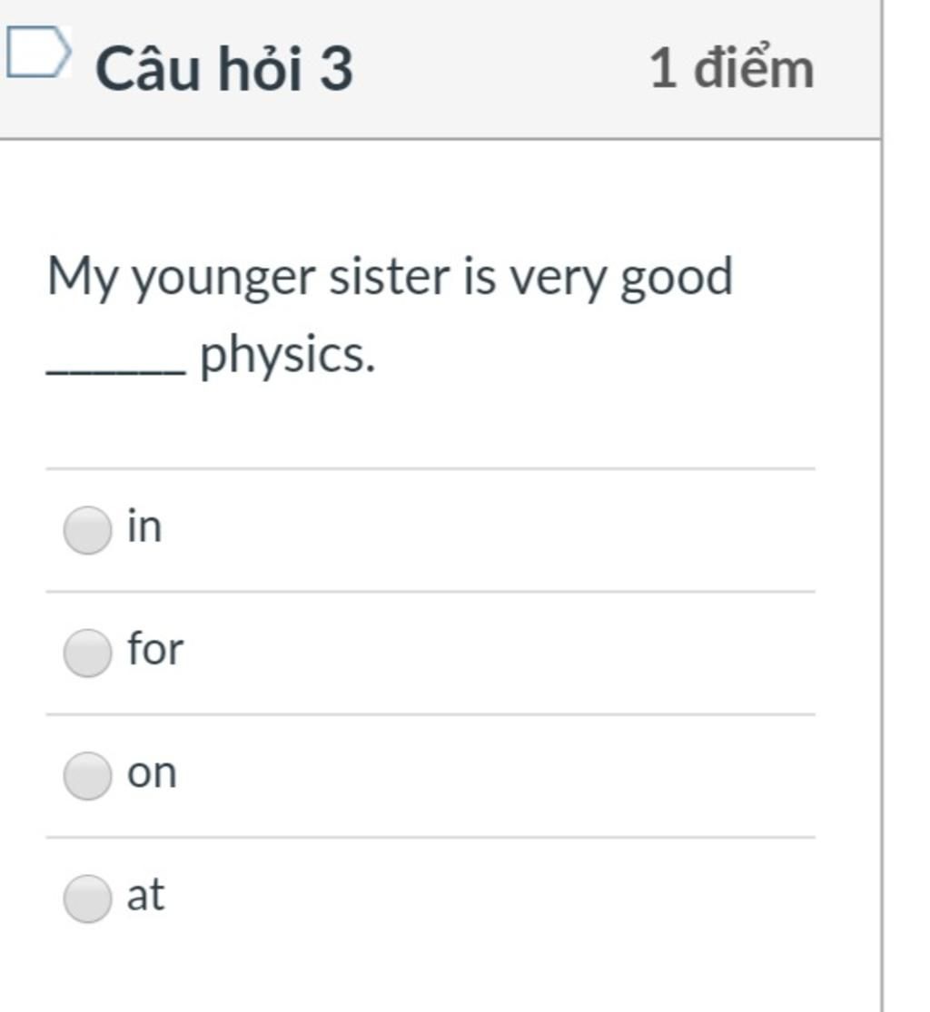Screen dimensions: 930x1012
Task: Mark 'at' radio button as the answer
Action: (87, 898)
